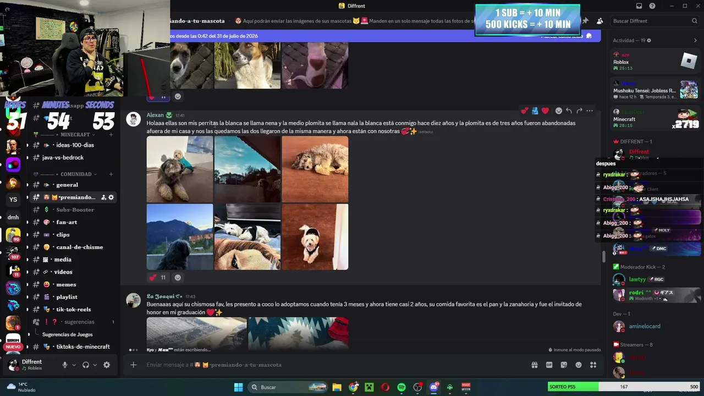Viewport: 704px width, 396px height.
Task: Open pinned messages in channel header
Action: point(585,21)
